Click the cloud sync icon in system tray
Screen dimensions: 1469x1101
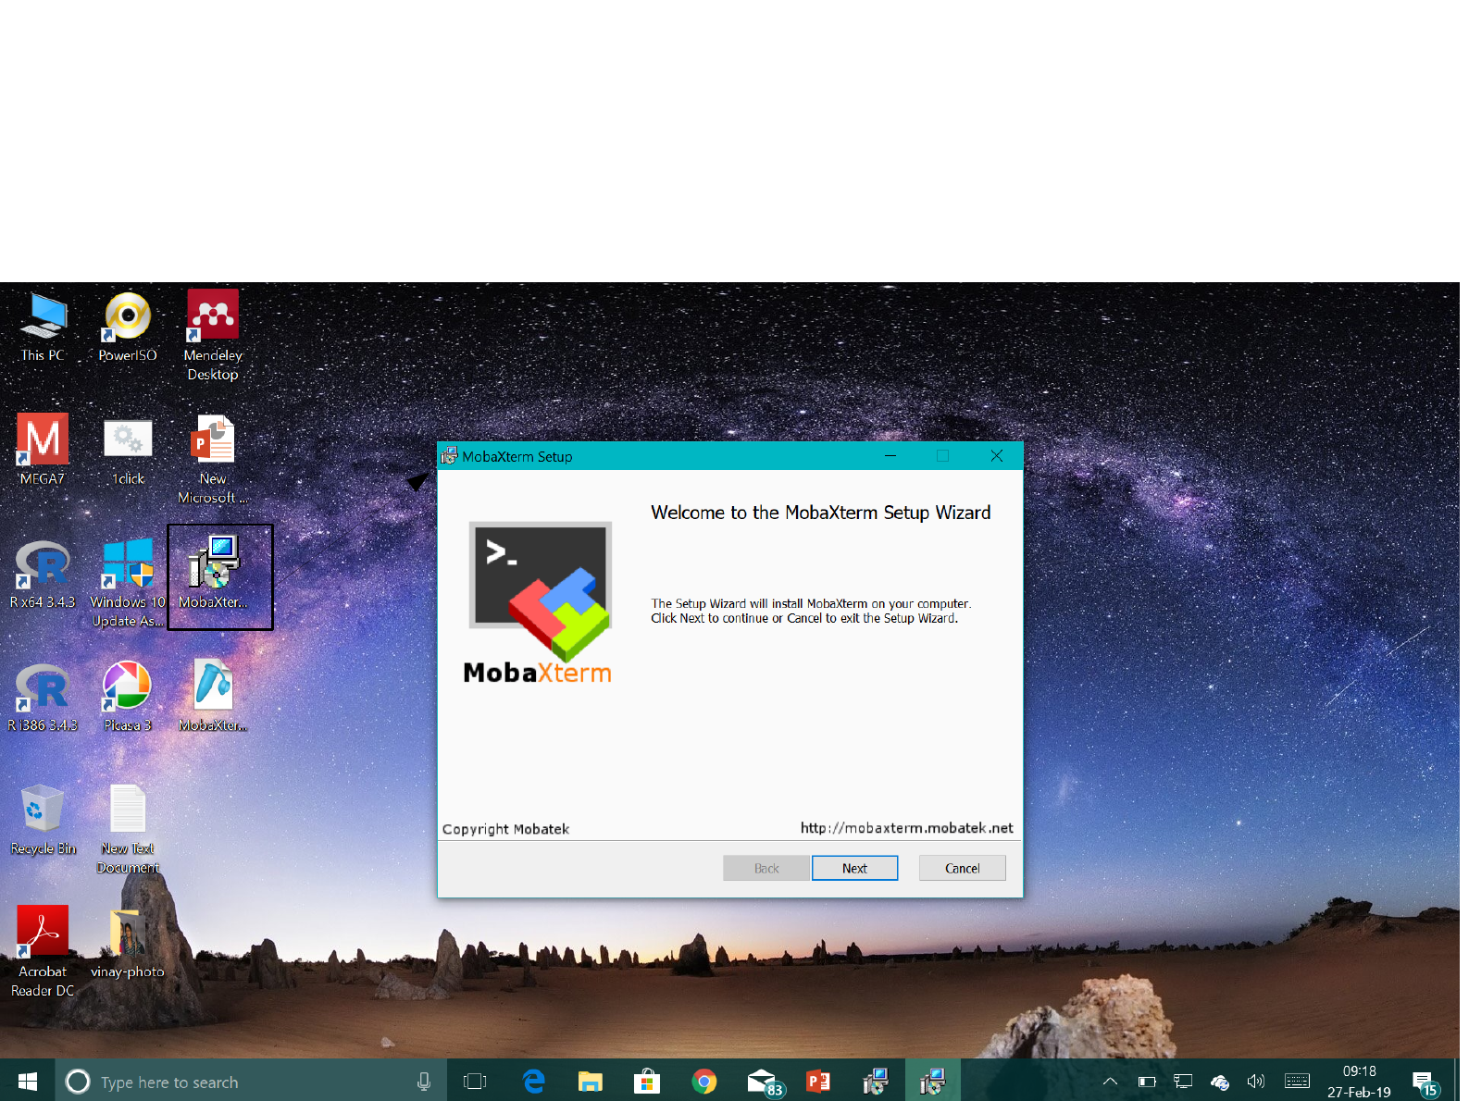(x=1220, y=1082)
